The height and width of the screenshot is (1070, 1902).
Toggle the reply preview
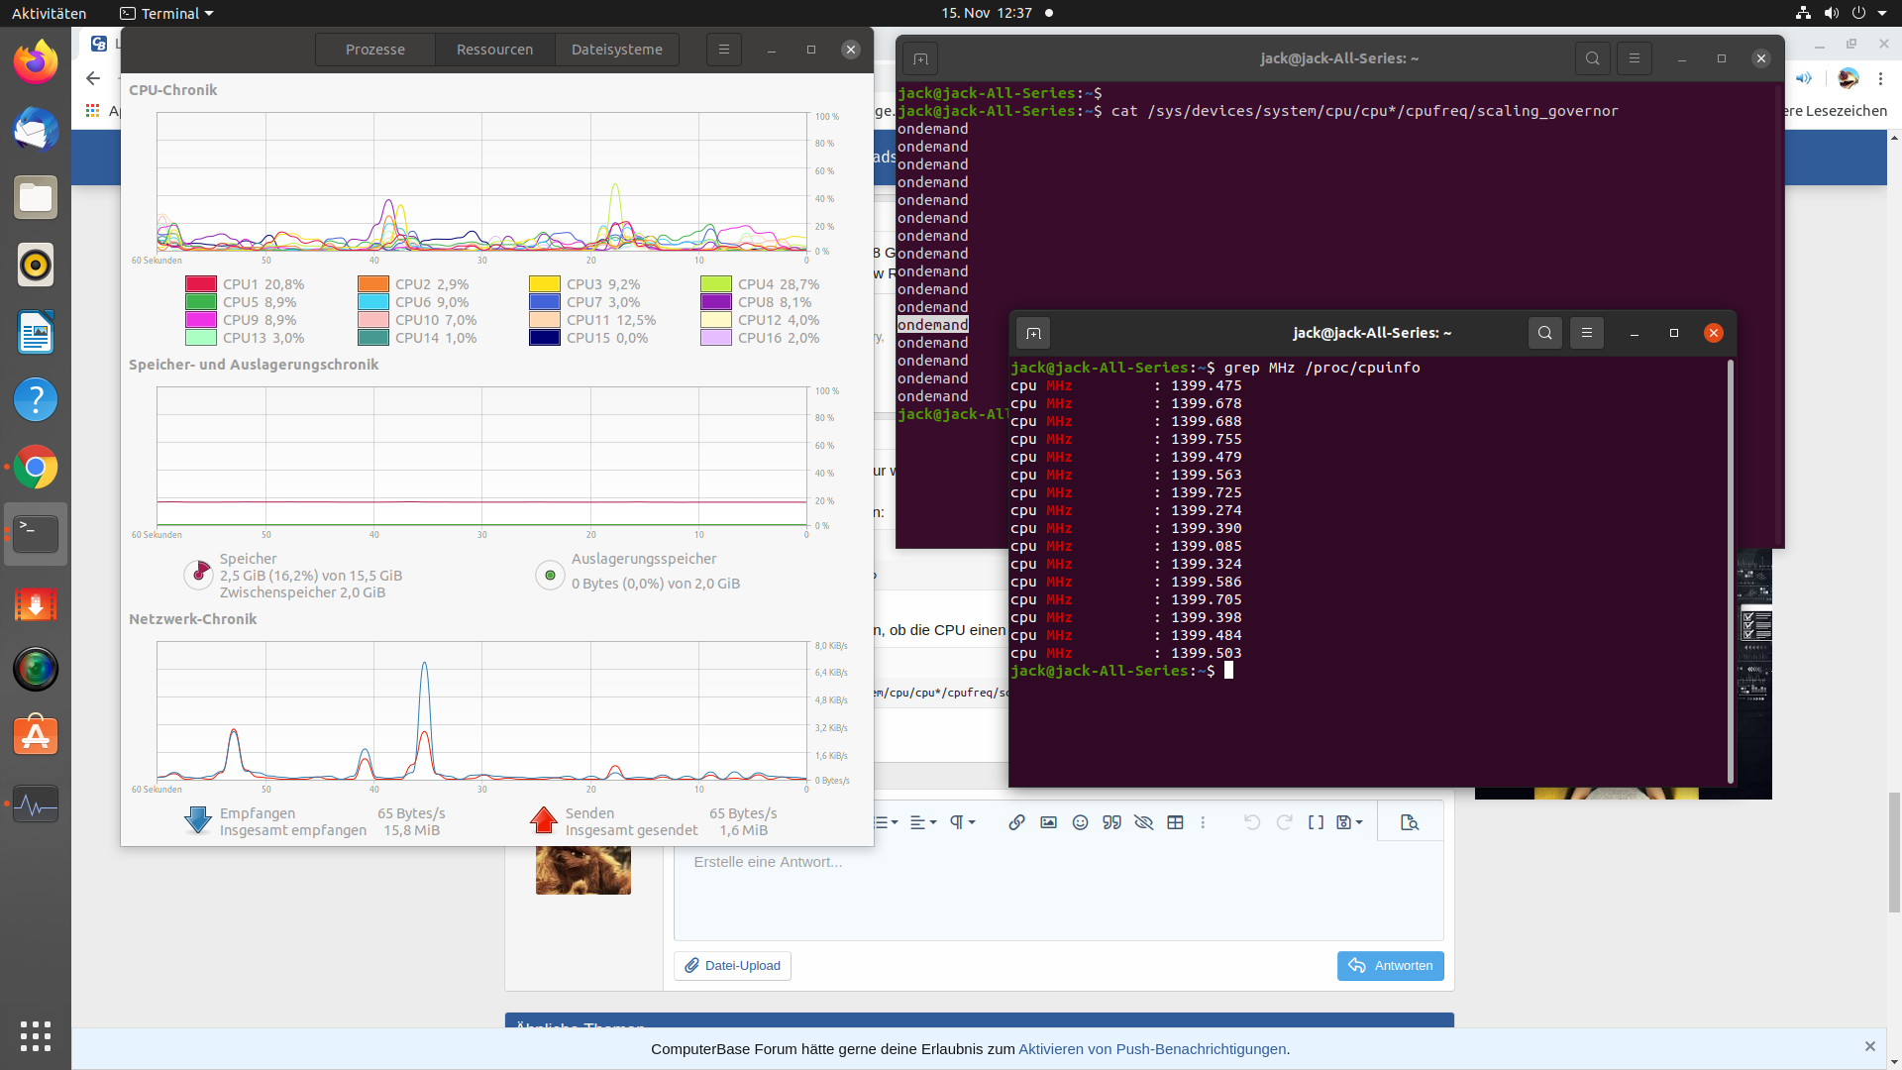coord(1410,822)
